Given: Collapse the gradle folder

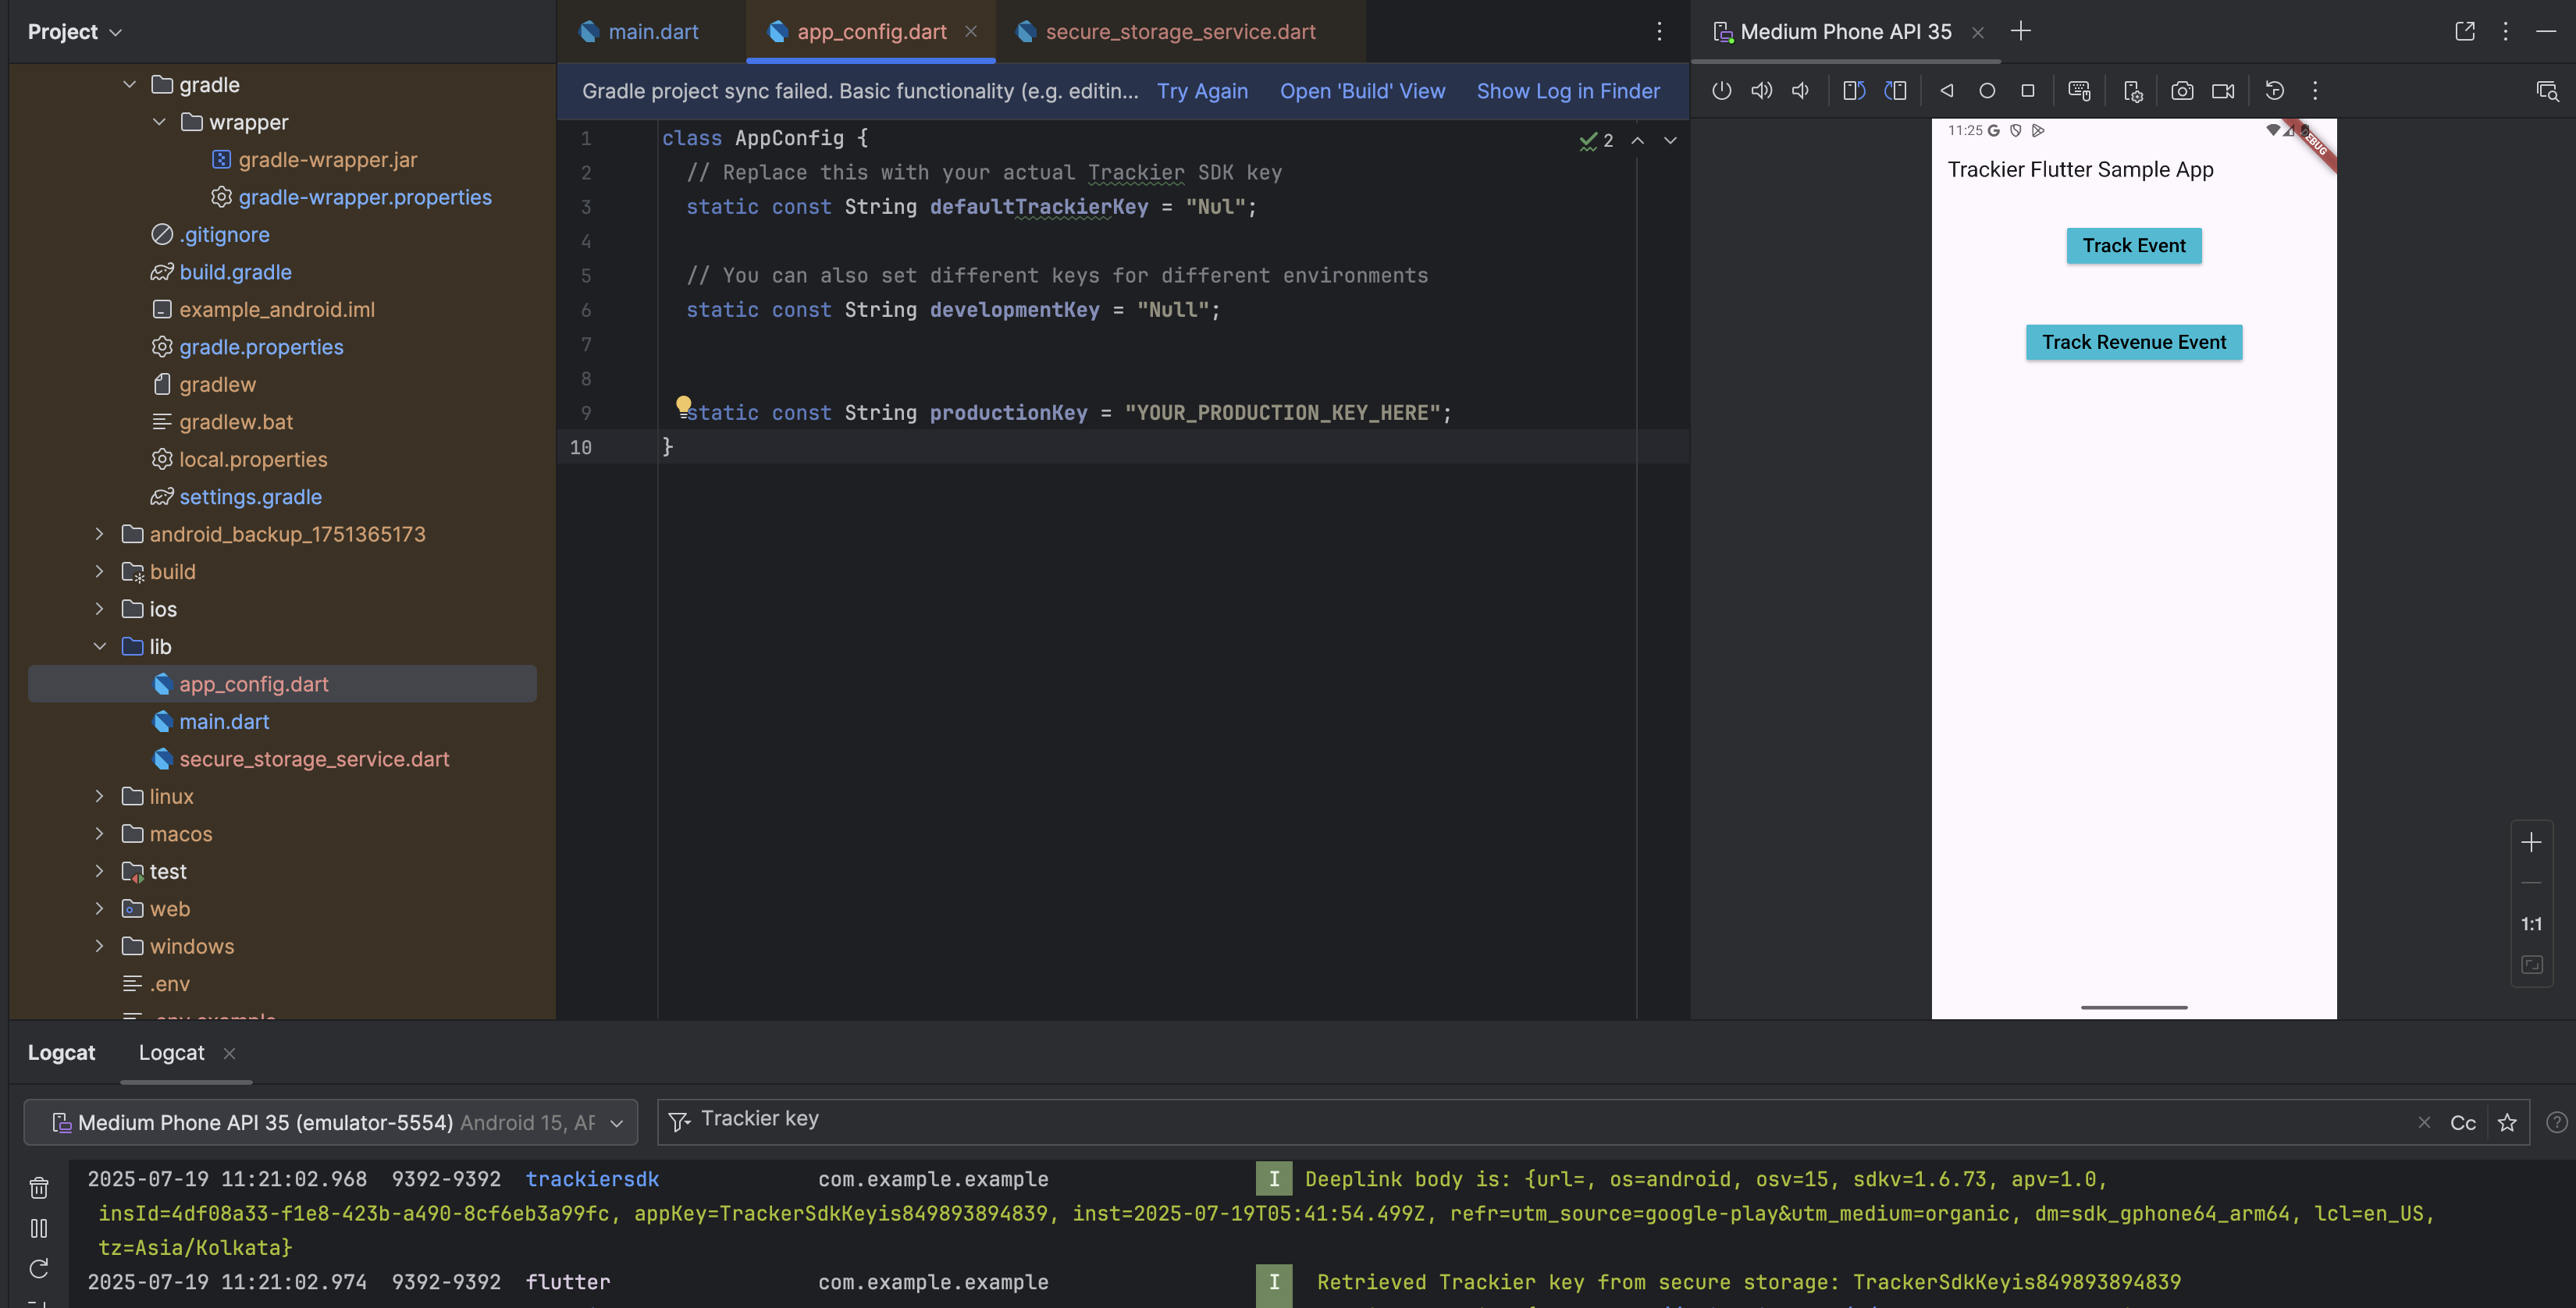Looking at the screenshot, I should 129,84.
